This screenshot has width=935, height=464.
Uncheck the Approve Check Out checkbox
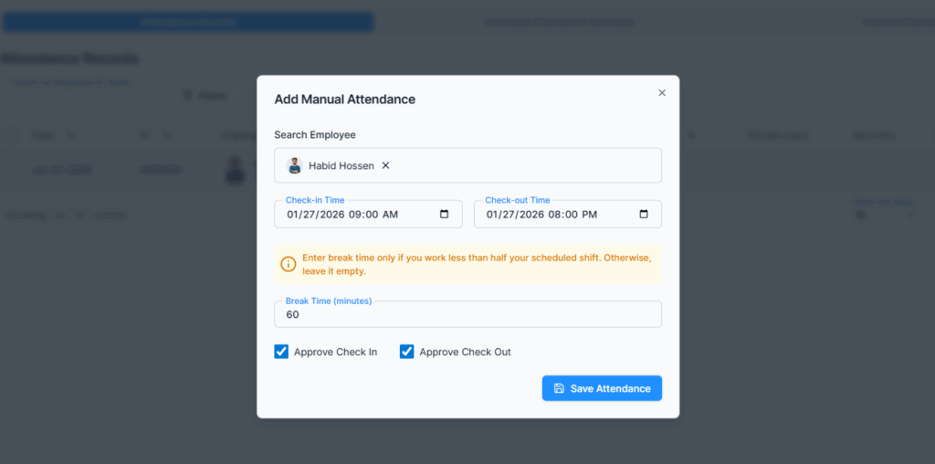pos(407,352)
